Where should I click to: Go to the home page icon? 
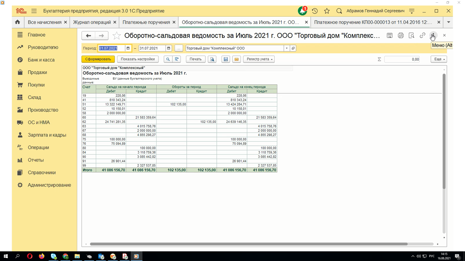click(x=17, y=22)
